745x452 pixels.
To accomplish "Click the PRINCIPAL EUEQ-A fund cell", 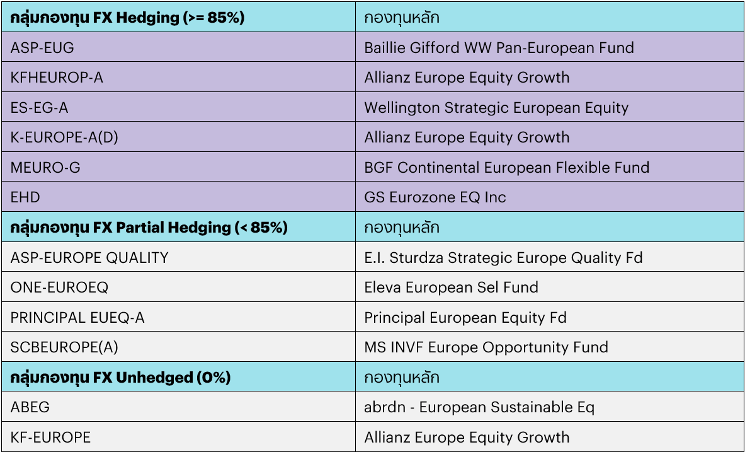I will tap(77, 318).
